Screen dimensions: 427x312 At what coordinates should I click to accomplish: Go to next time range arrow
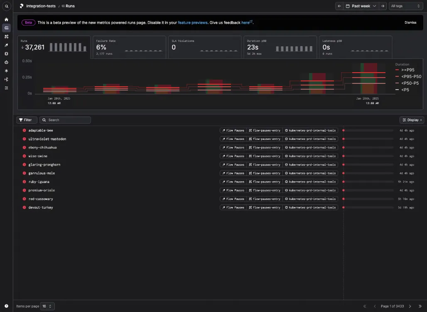pos(383,6)
